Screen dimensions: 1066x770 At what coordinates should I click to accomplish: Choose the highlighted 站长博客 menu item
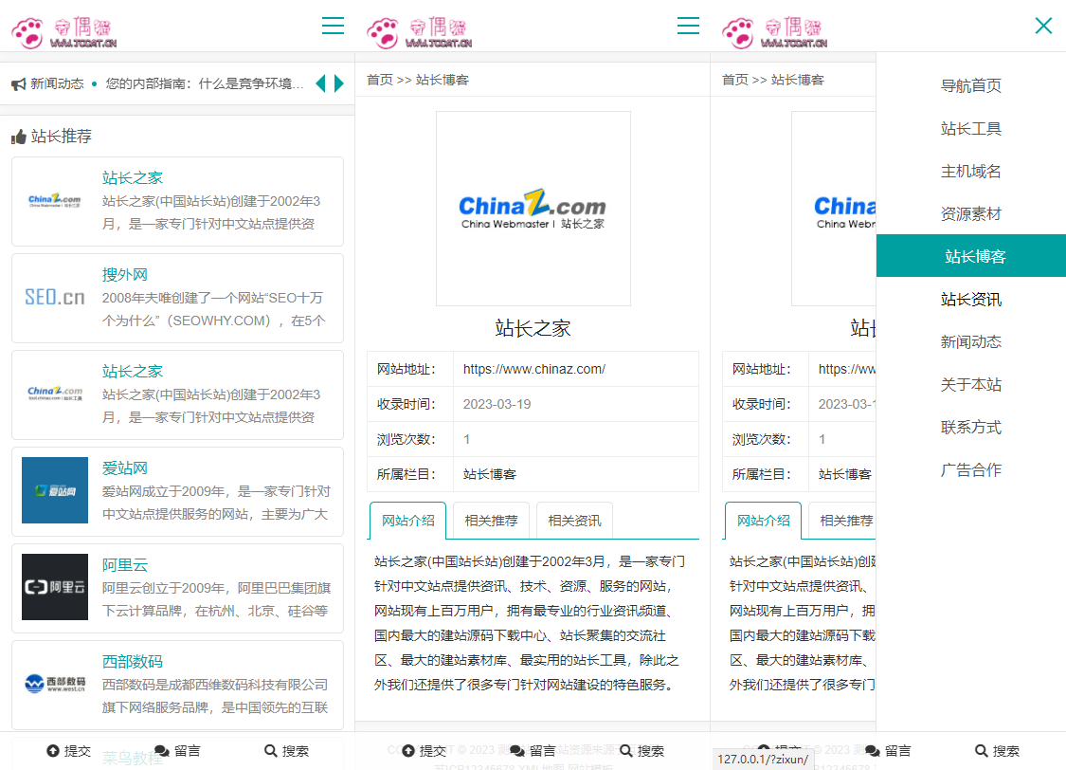pyautogui.click(x=971, y=256)
